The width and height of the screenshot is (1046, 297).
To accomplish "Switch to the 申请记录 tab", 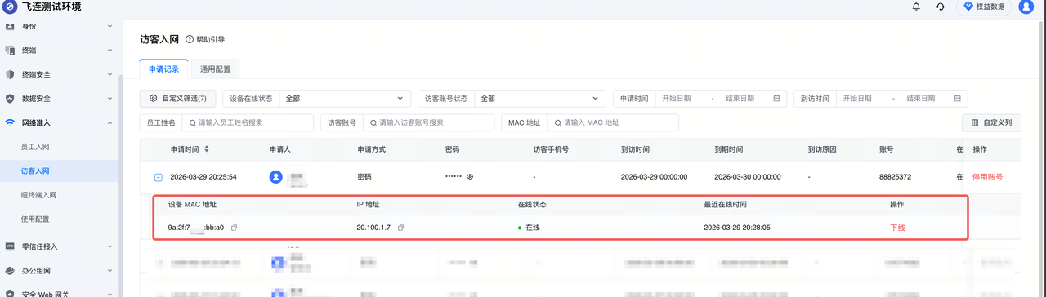I will 164,69.
